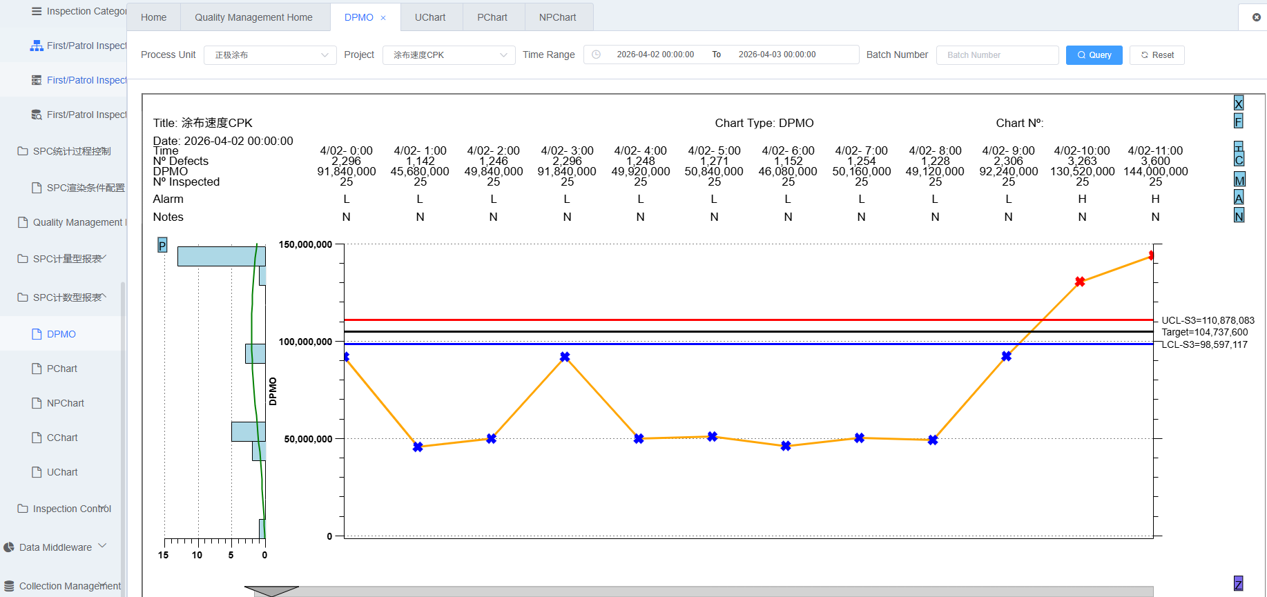Switch to the Quality Management Home tab
Screen dimensions: 1267x597
(x=253, y=17)
